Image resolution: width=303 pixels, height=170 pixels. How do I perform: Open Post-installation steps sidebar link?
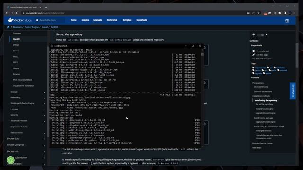click(22, 80)
